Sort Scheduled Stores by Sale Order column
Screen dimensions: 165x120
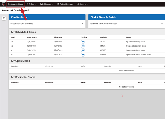103,37
